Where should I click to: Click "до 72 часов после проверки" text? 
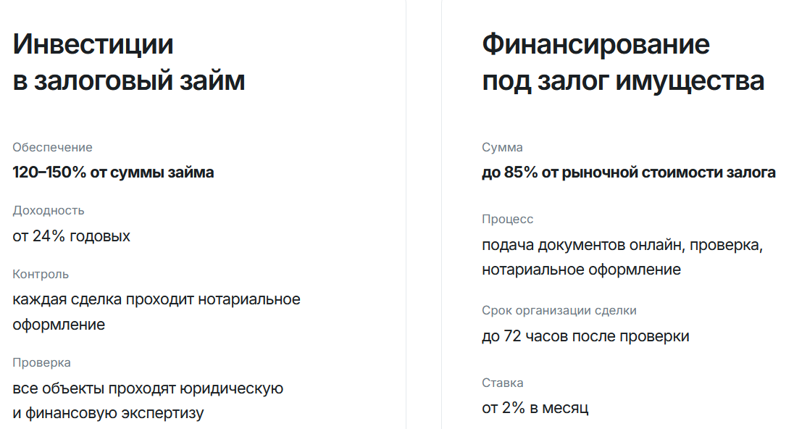tap(585, 336)
